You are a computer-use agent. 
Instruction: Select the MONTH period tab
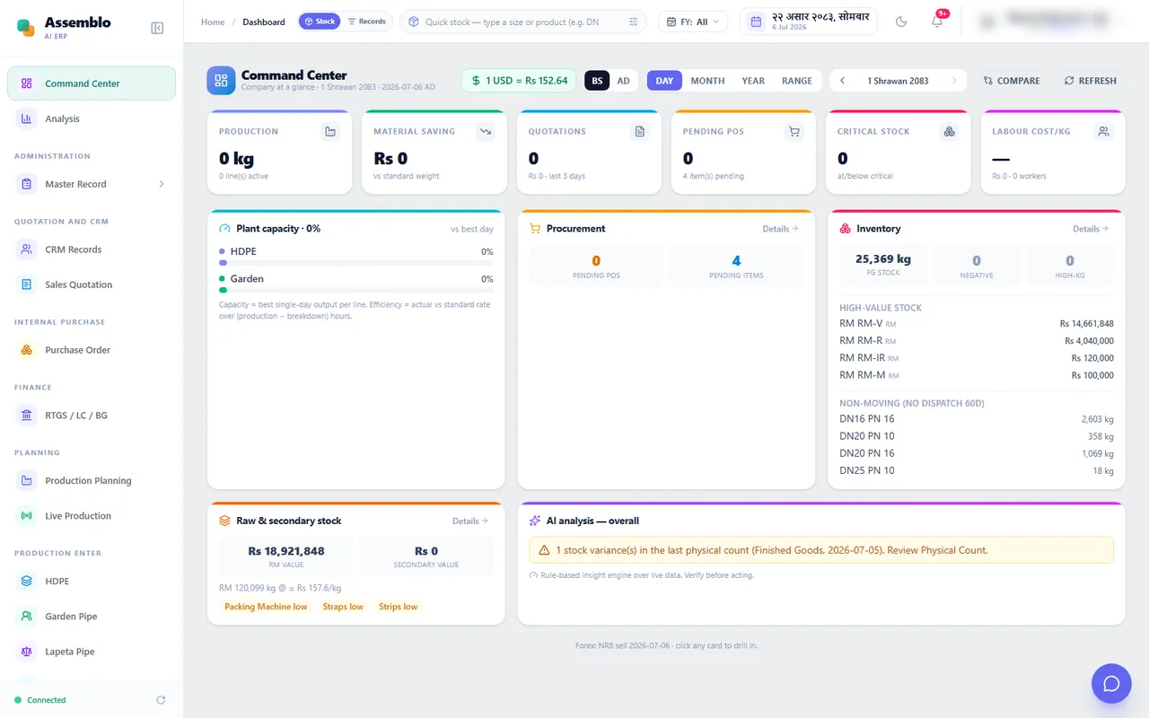(707, 81)
